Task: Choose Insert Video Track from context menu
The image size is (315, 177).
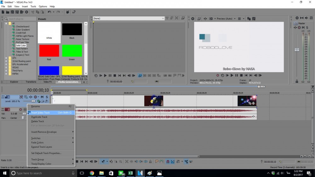Action: tap(51, 113)
